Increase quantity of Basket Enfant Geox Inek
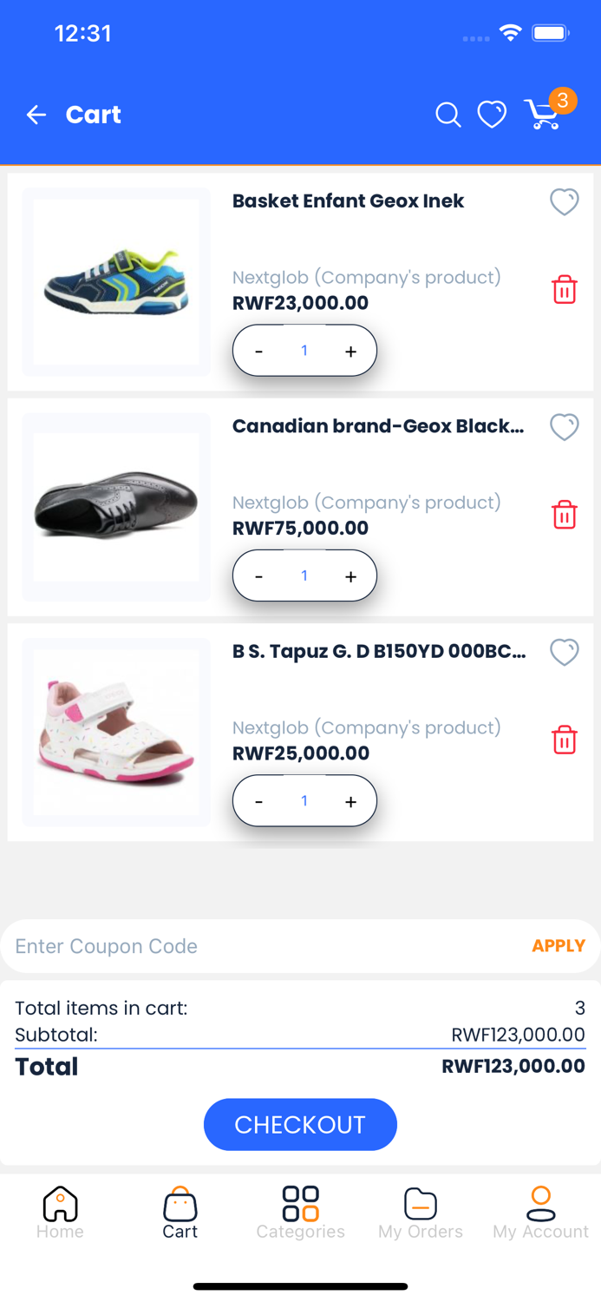The width and height of the screenshot is (601, 1302). [350, 351]
